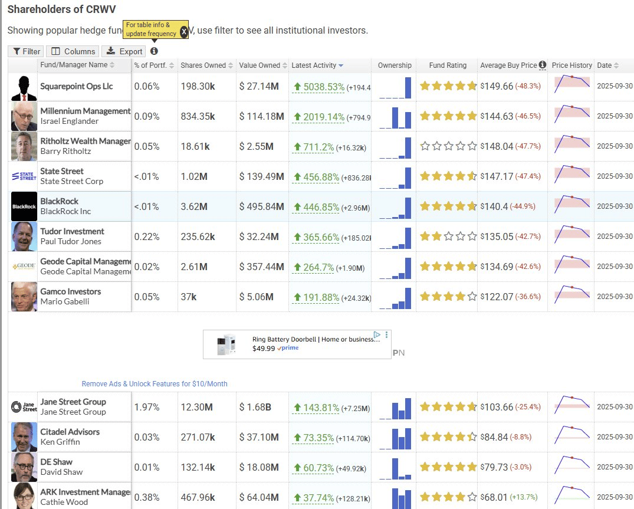Click Squarepoint's five-star fund rating
634x509 pixels.
click(448, 86)
